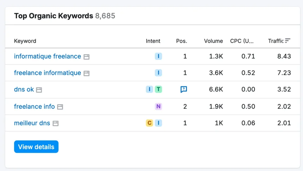Click the T intent badge for dns ok
This screenshot has height=171, width=303.
[159, 89]
